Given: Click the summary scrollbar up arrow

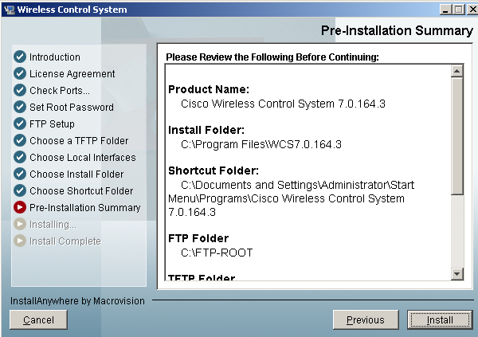Looking at the screenshot, I should pos(457,71).
